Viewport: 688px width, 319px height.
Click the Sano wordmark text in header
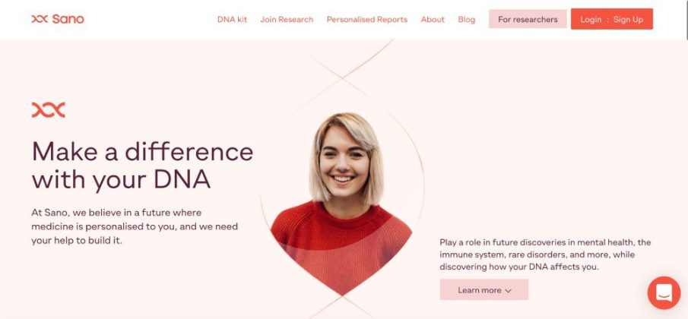[x=68, y=19]
